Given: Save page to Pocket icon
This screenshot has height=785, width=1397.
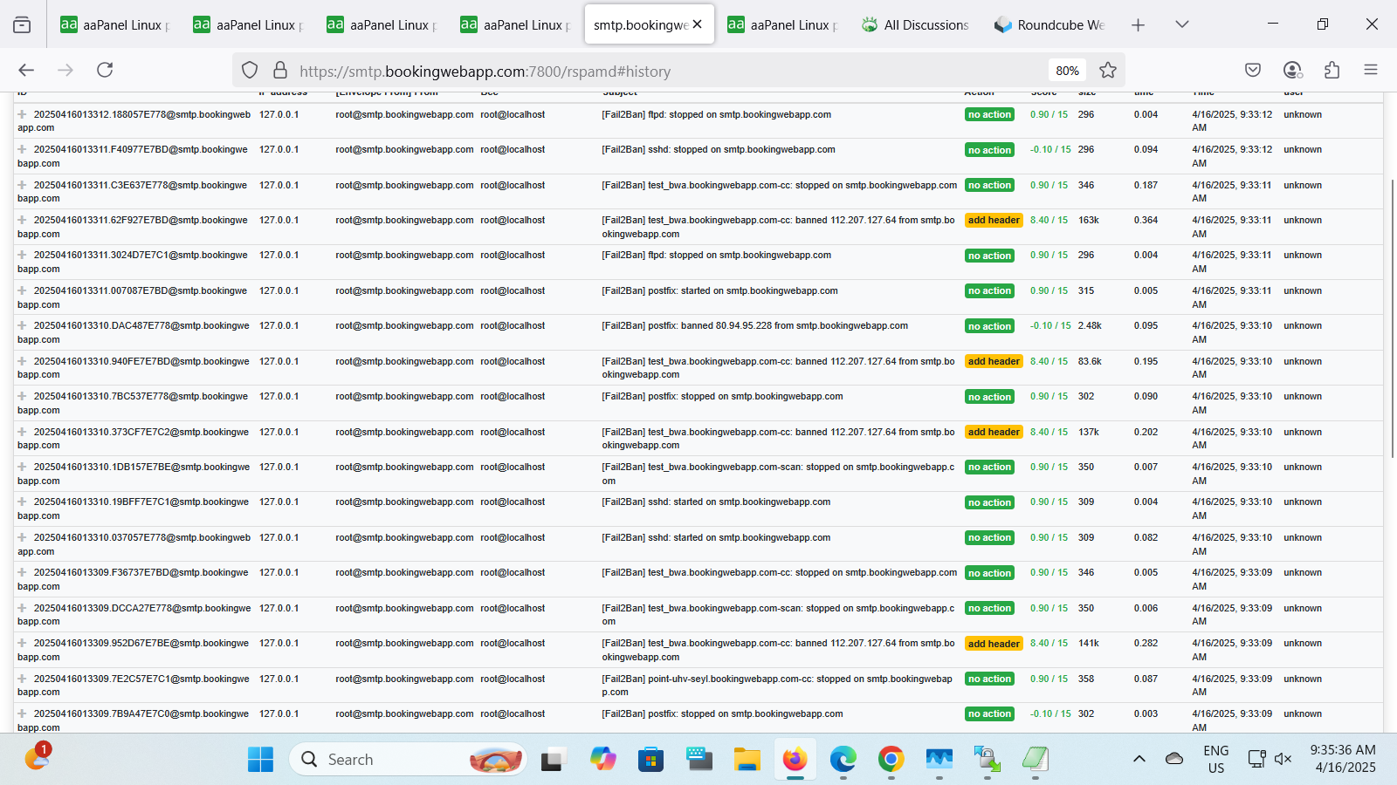Looking at the screenshot, I should tap(1253, 70).
